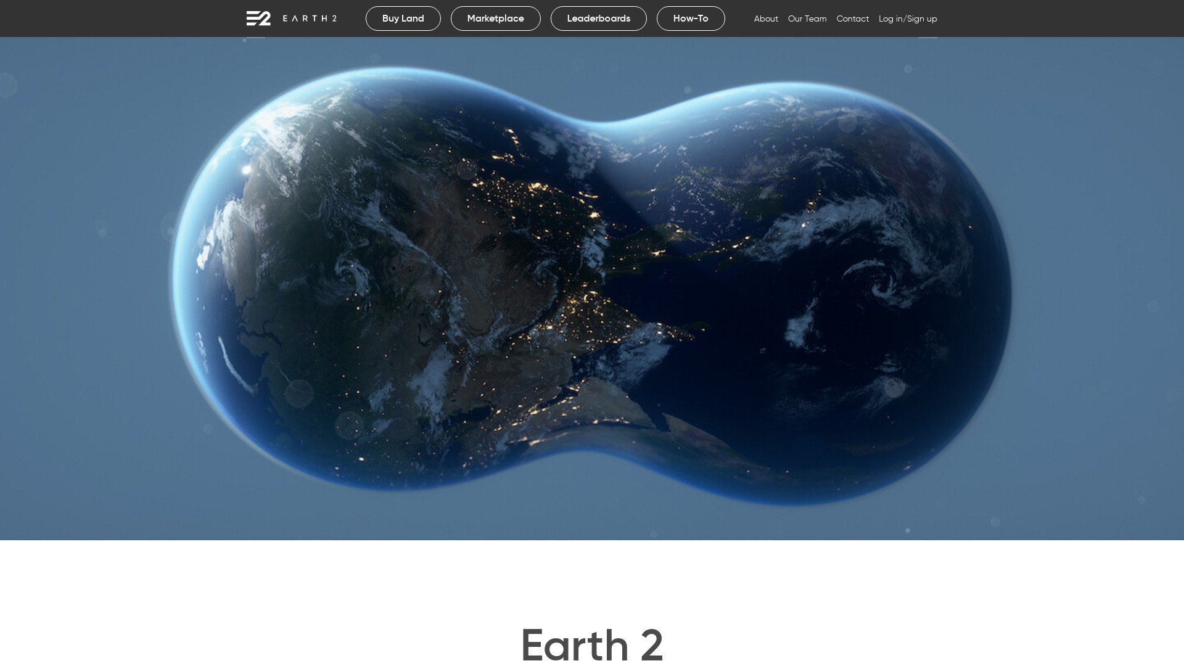1184x666 pixels.
Task: Select Log in/Sign up
Action: [908, 19]
